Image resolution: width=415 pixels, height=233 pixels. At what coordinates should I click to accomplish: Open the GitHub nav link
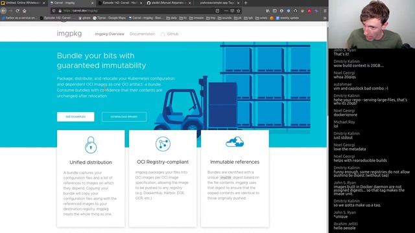point(170,34)
